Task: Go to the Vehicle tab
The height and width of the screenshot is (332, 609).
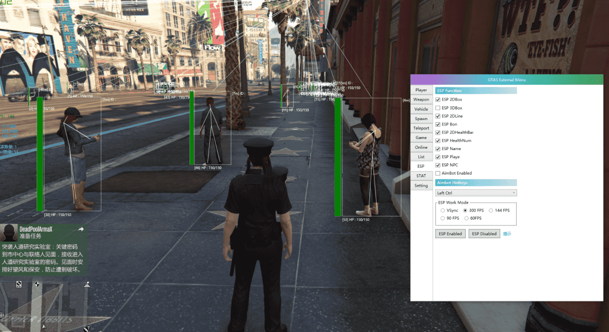Action: 421,109
